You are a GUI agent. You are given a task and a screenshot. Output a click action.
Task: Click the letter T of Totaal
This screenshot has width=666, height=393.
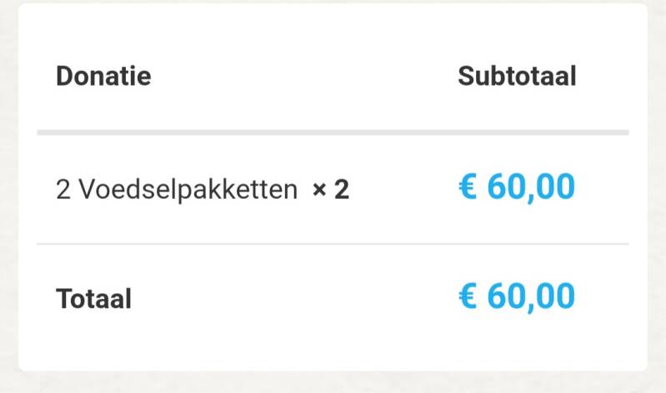pos(63,298)
